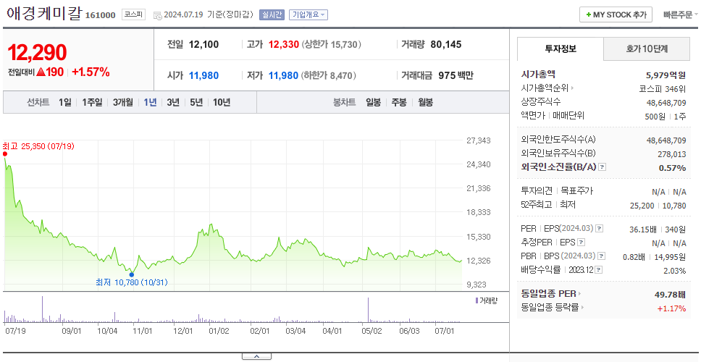This screenshot has width=701, height=362.
Task: Switch to the 호가10단계 tab
Action: tap(647, 49)
